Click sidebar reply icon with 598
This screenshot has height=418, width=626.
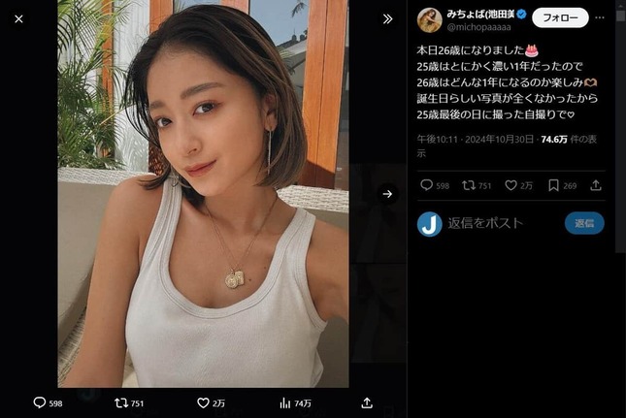tap(426, 185)
